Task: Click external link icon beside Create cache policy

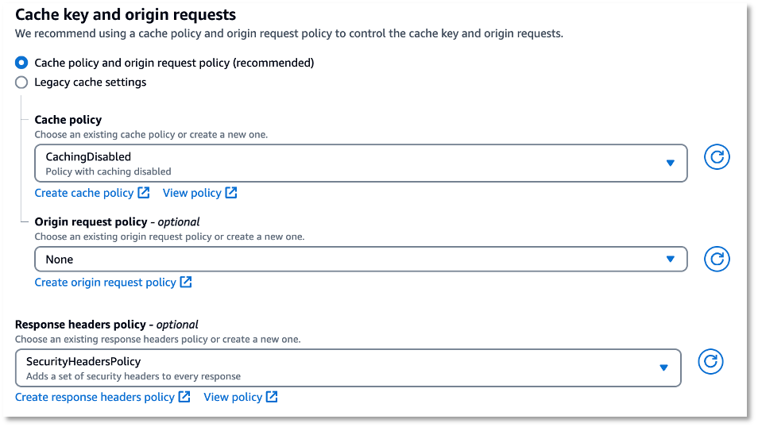Action: (x=144, y=192)
